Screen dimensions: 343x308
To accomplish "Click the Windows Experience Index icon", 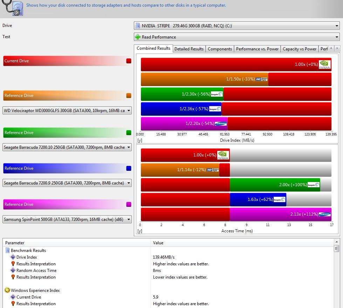I will point(7,290).
